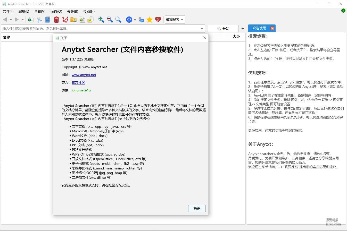Click the red broom clear icon
This screenshot has width=347, height=231.
[65, 20]
